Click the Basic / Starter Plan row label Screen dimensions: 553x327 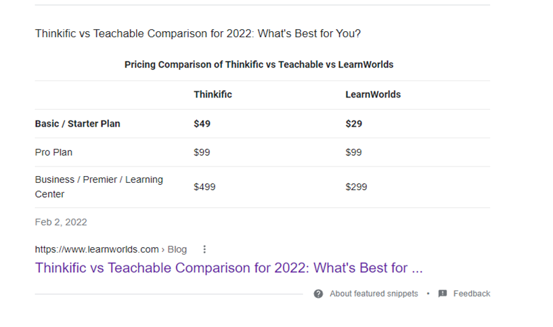pyautogui.click(x=78, y=124)
